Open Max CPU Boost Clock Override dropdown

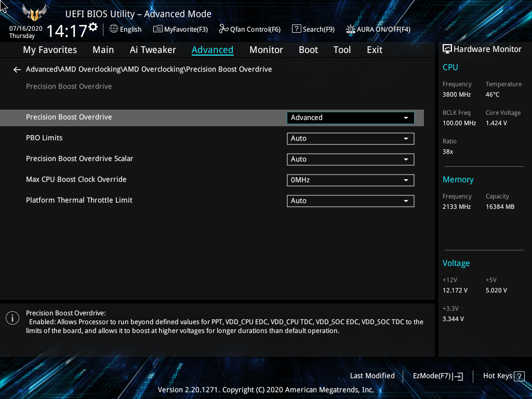click(351, 180)
